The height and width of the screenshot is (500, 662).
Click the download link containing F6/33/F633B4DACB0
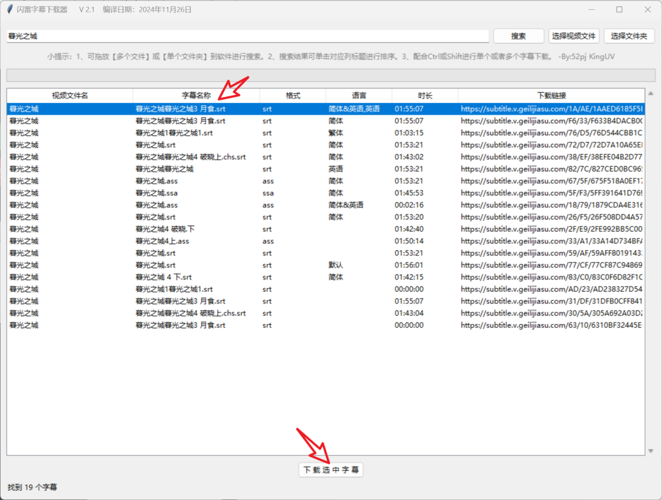[x=552, y=121]
